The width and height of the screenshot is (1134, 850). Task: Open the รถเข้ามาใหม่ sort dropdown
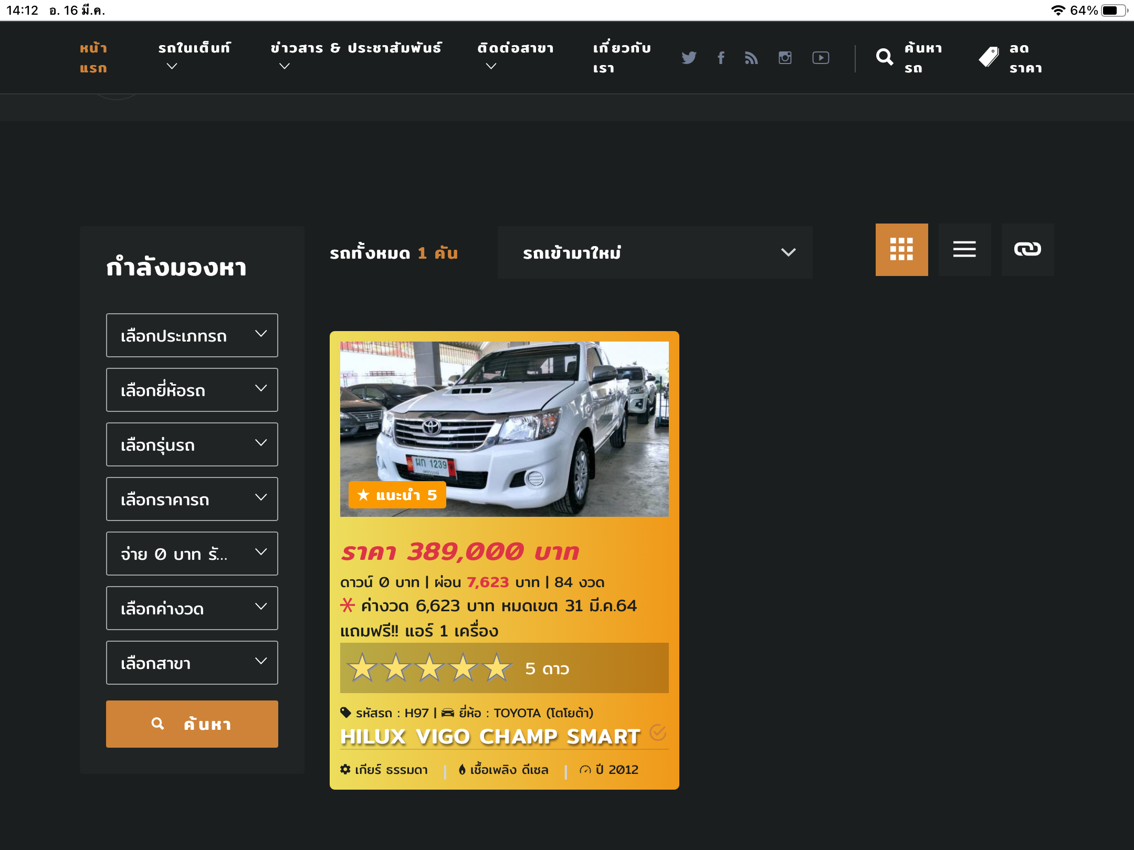pos(655,252)
